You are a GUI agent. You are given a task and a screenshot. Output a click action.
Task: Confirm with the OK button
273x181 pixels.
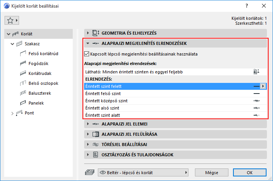point(250,173)
